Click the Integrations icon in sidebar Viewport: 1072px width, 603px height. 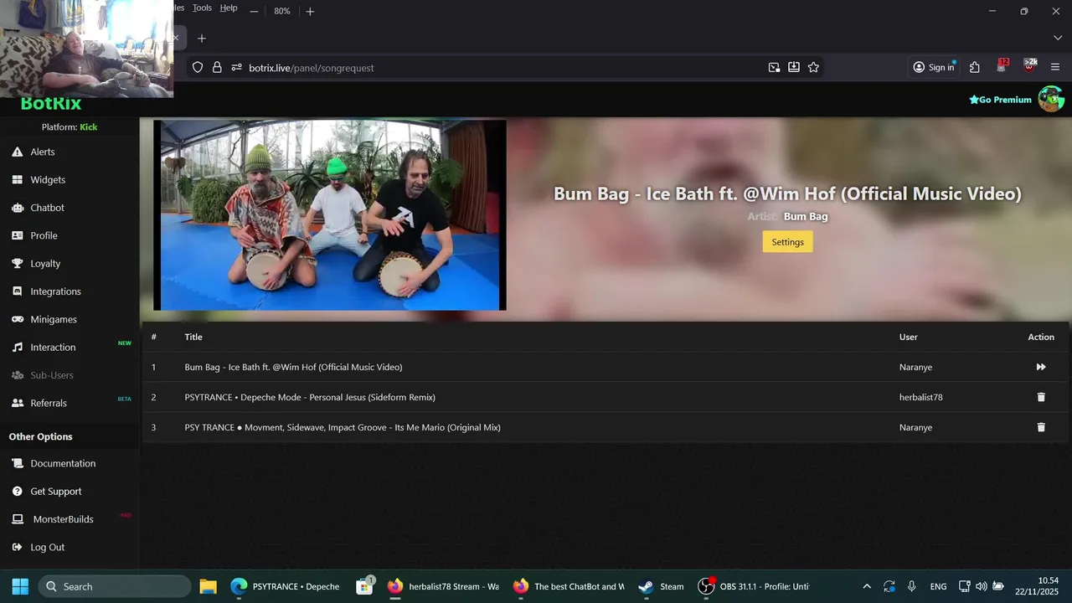(17, 291)
